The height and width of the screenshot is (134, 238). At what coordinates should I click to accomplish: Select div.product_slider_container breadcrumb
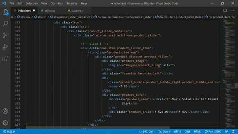pyautogui.click(x=70, y=17)
